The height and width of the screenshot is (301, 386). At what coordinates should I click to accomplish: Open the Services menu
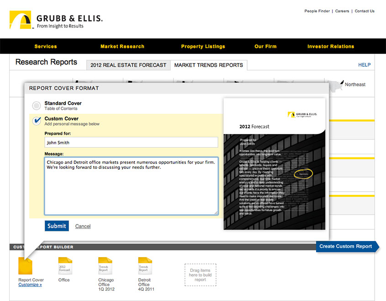click(46, 46)
